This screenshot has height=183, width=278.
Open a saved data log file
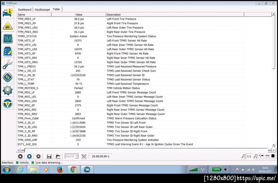[x=58, y=156]
